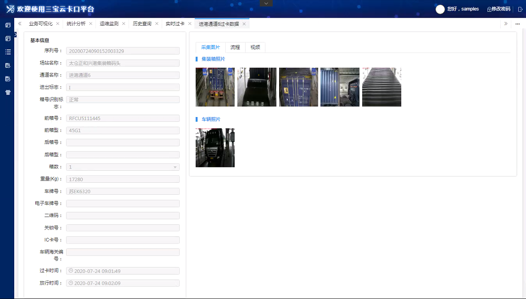
Task: Click the first document edit icon in sidebar
Action: click(x=7, y=65)
